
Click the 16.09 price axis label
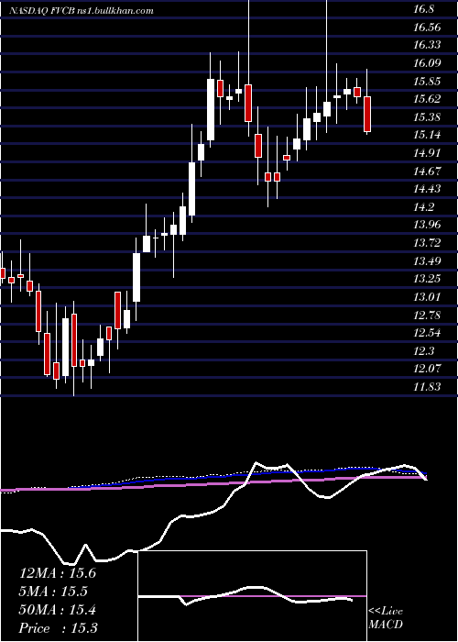(427, 62)
